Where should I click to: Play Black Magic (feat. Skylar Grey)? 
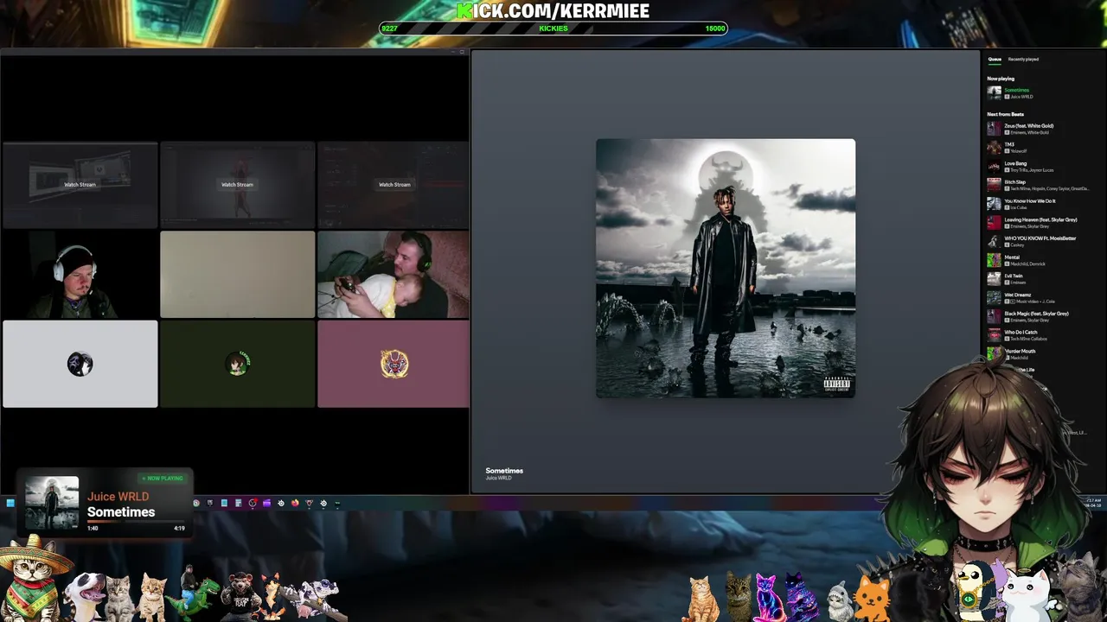click(1038, 316)
